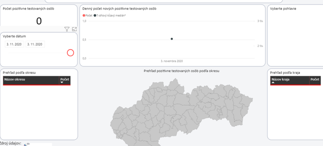The width and height of the screenshot is (323, 146).
Task: Click the end date field 3. 11. 2020
Action: (35, 44)
